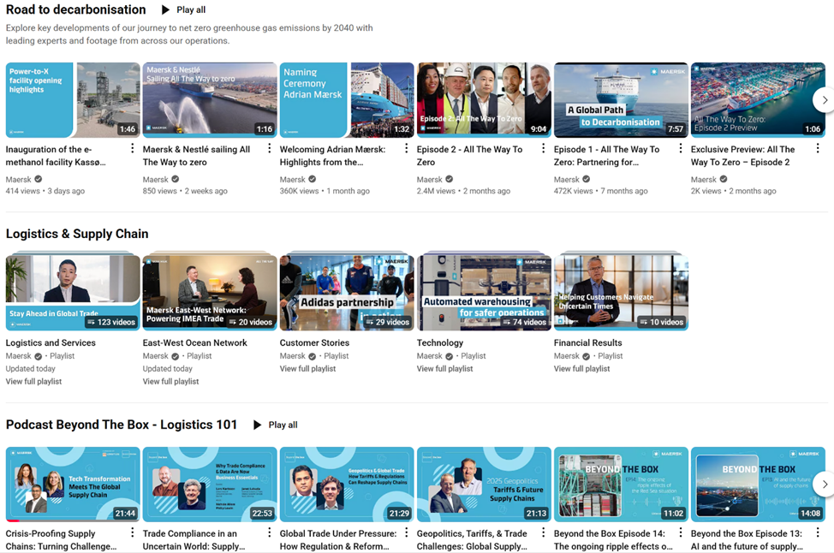This screenshot has height=553, width=834.
Task: Click the next arrow on the decarbonisation row
Action: coord(824,100)
